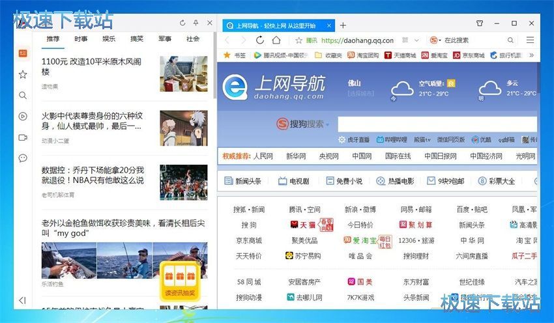Open 爱淘宝 bookmark
Viewport: 554px width, 323px height.
(x=434, y=55)
